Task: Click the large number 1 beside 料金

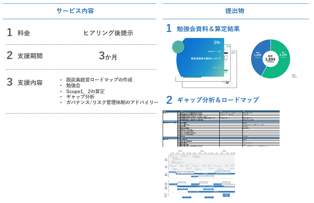Action: (9, 33)
